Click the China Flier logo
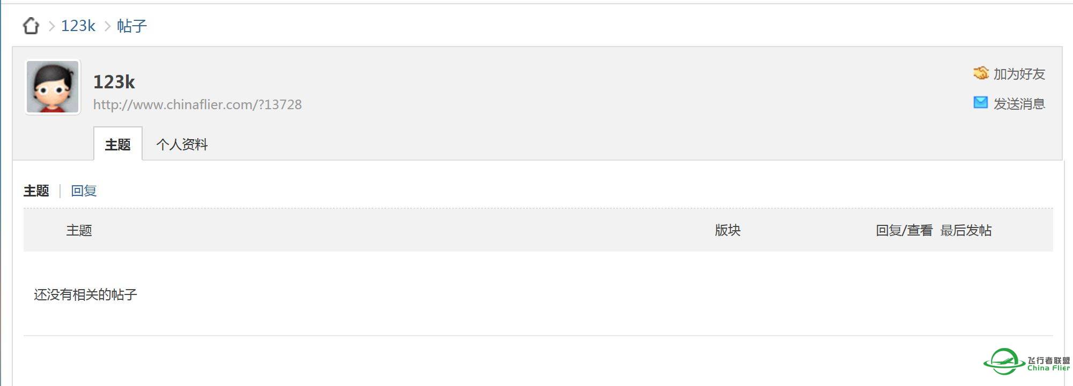The height and width of the screenshot is (386, 1073). [x=1026, y=362]
